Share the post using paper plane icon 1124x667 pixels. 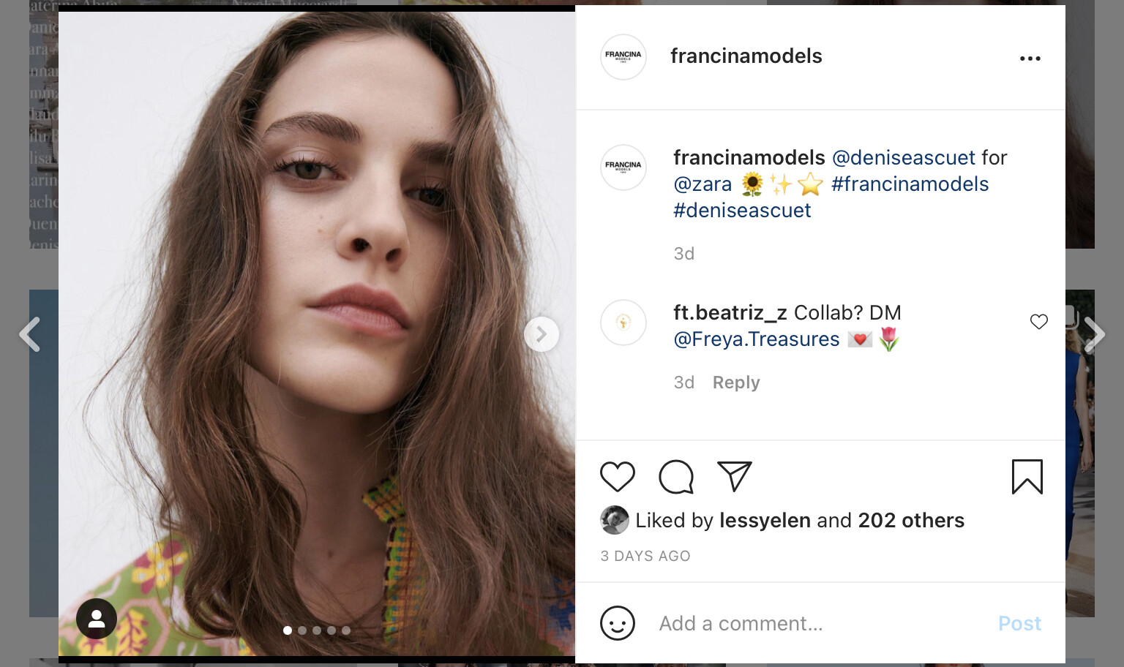[735, 477]
